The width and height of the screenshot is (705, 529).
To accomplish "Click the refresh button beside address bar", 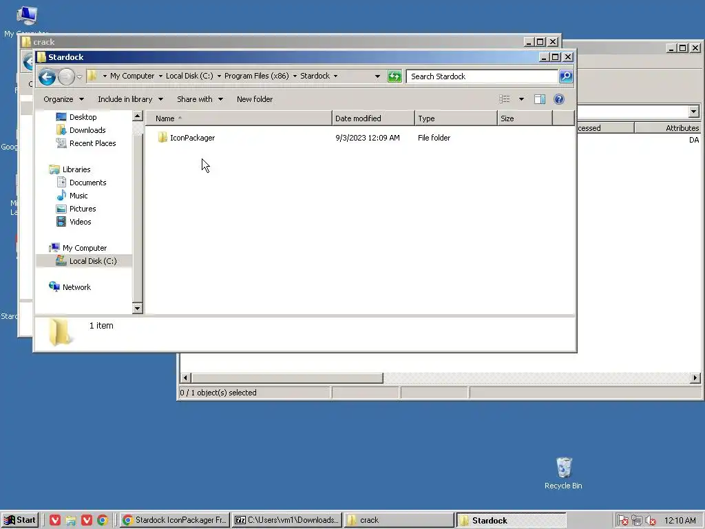I will [394, 76].
